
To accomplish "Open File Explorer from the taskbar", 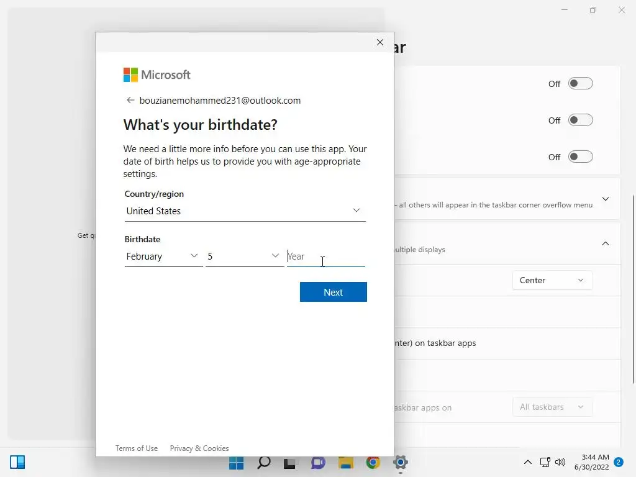I will (345, 462).
